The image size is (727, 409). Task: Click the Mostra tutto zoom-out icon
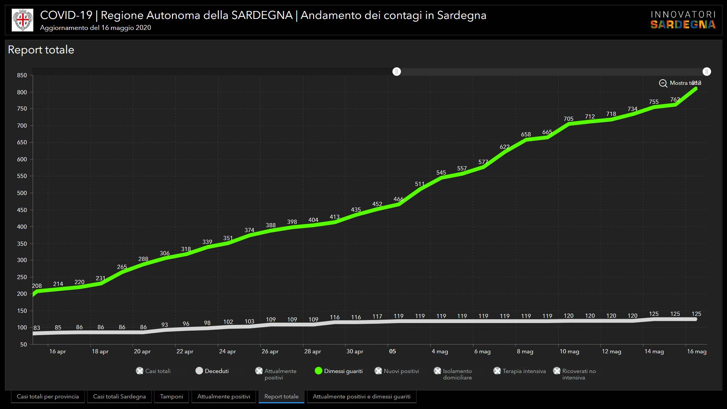pos(663,83)
